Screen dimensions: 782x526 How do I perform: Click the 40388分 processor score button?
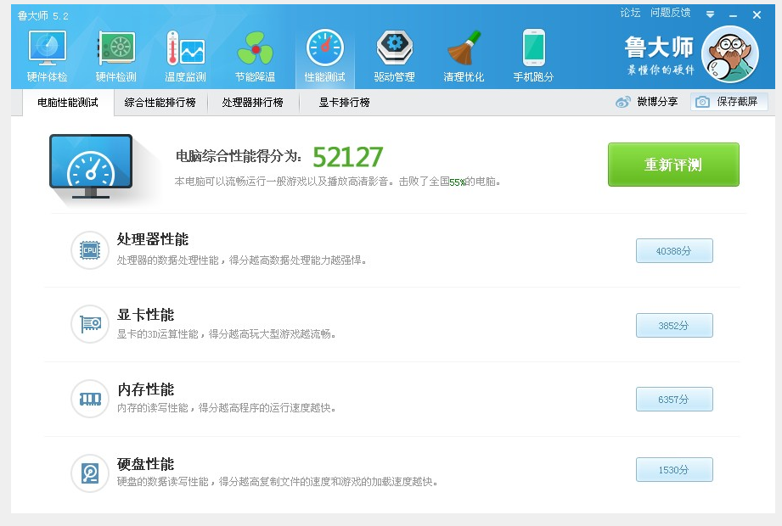coord(673,251)
